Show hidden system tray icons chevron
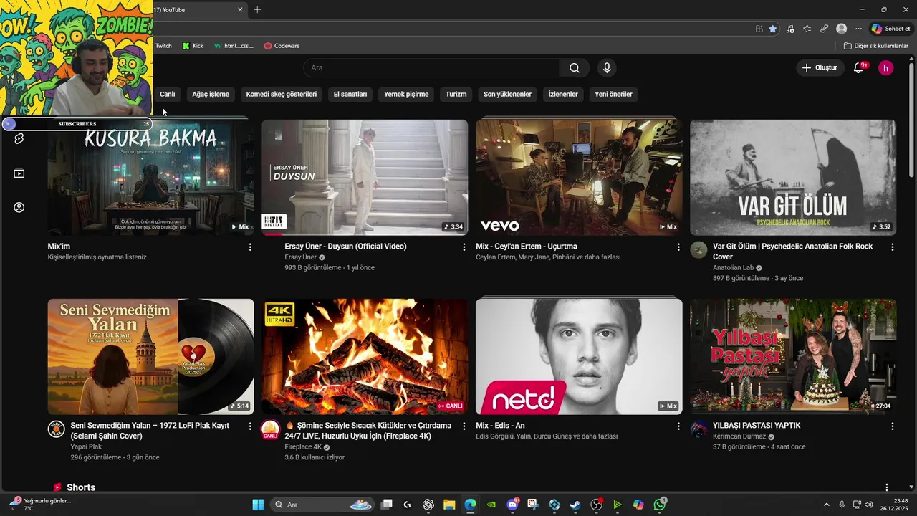Viewport: 917px width, 516px height. (x=826, y=505)
